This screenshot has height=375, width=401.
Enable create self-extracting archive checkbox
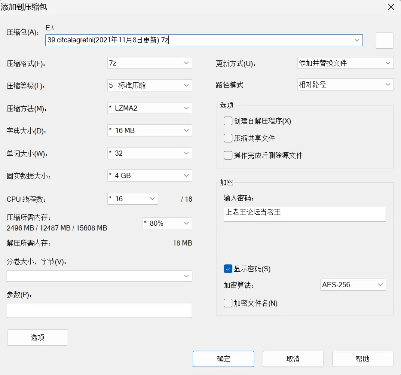228,121
